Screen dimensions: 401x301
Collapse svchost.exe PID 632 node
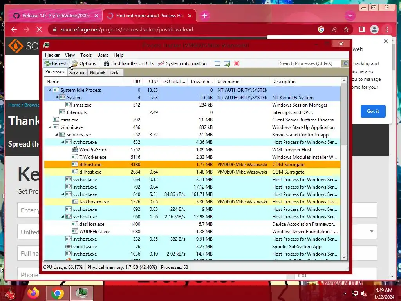[x=63, y=142]
